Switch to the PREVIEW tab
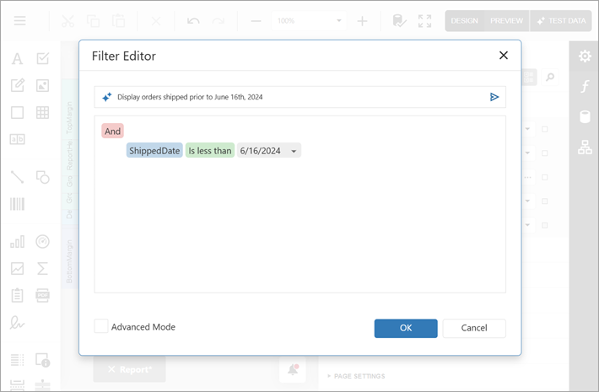This screenshot has width=599, height=392. click(506, 20)
